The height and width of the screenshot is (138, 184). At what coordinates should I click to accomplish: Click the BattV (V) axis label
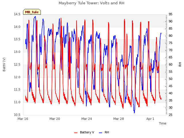4,64
